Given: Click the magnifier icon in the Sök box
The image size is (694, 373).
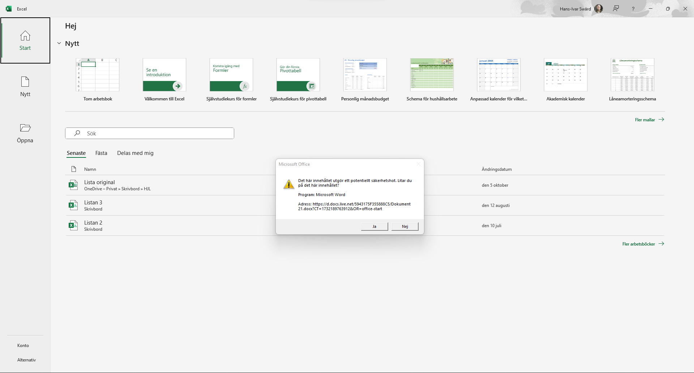Looking at the screenshot, I should (77, 133).
